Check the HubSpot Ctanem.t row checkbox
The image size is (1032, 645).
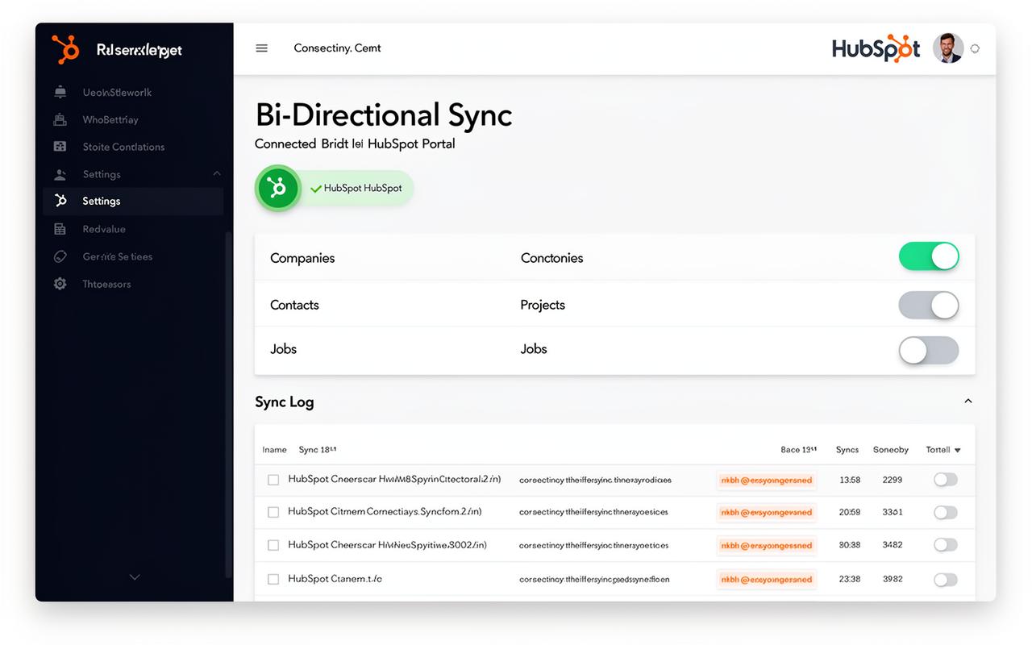coord(273,579)
